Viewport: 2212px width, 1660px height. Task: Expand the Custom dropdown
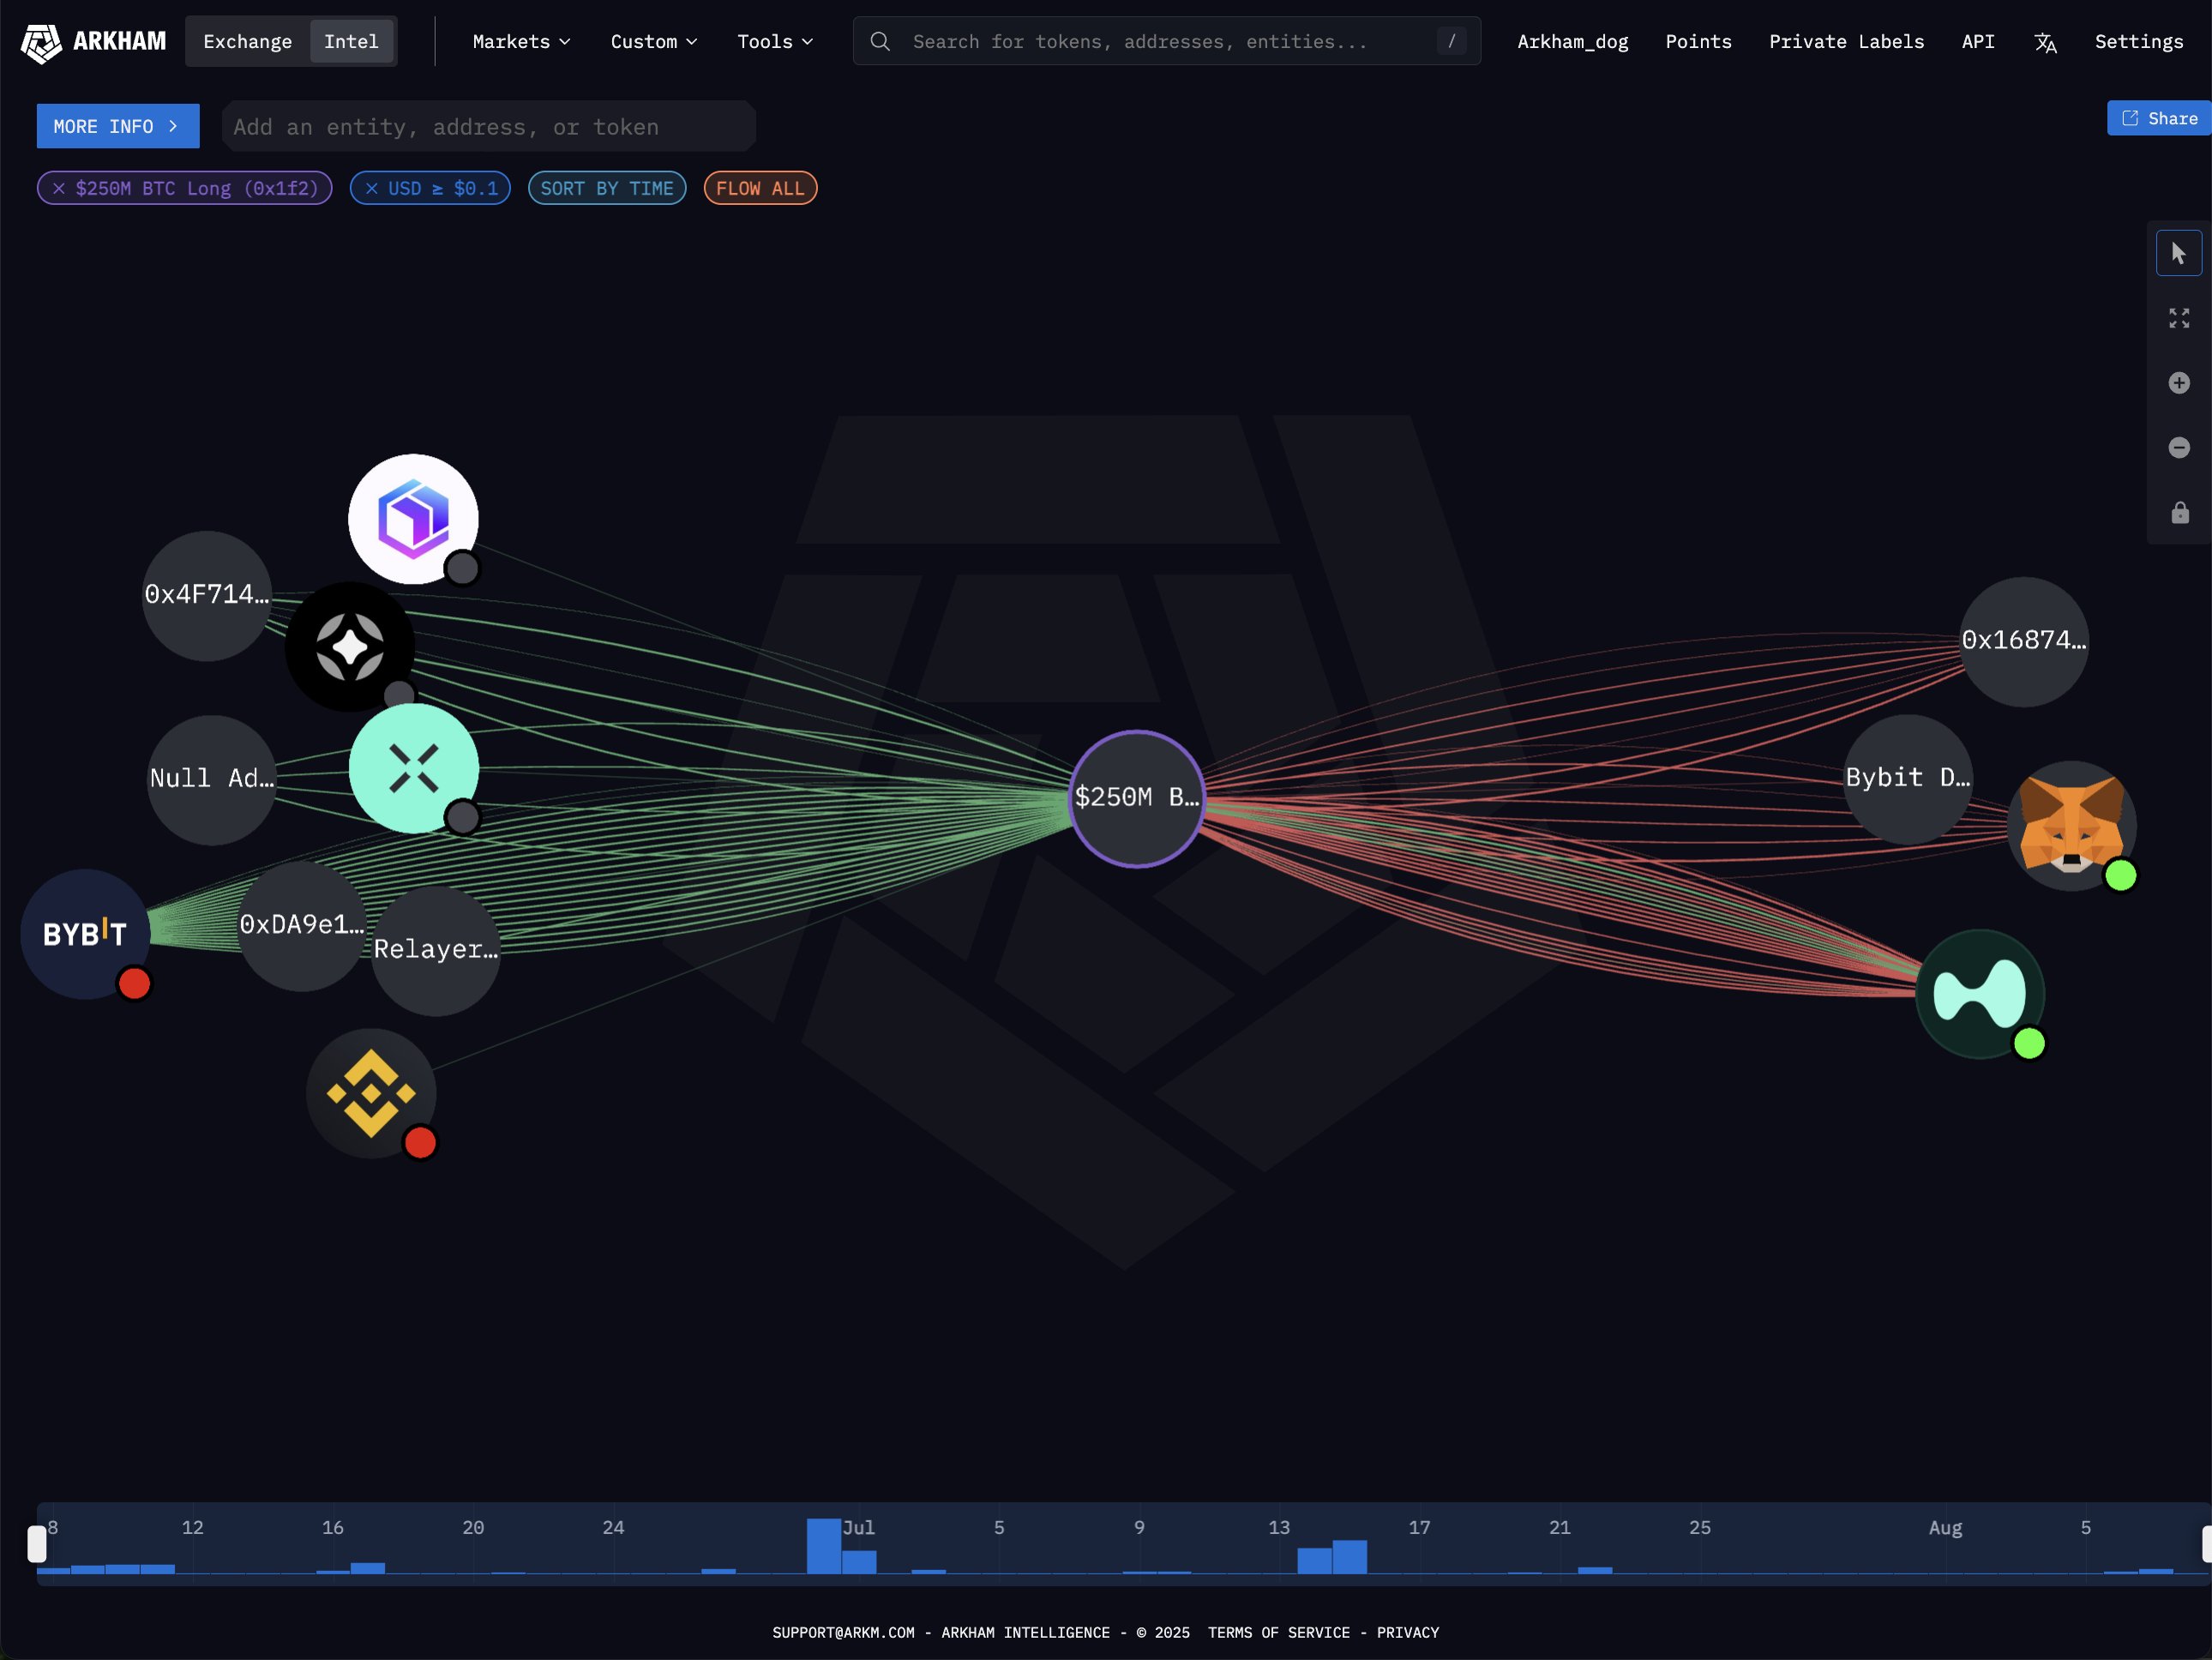pyautogui.click(x=654, y=42)
